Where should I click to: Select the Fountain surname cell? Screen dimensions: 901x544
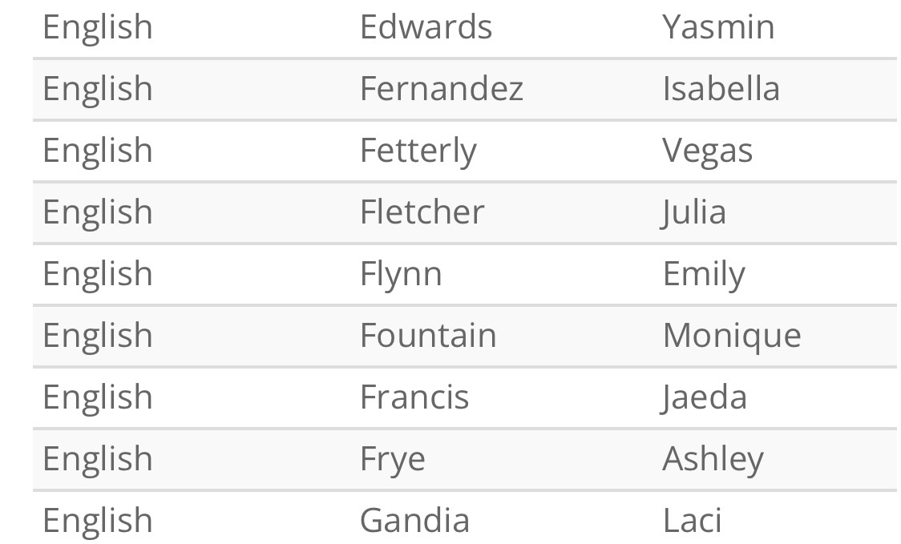pyautogui.click(x=428, y=336)
